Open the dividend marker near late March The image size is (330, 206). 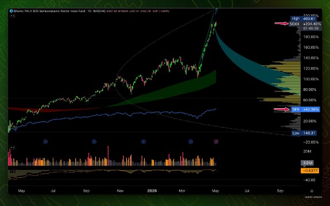click(191, 142)
